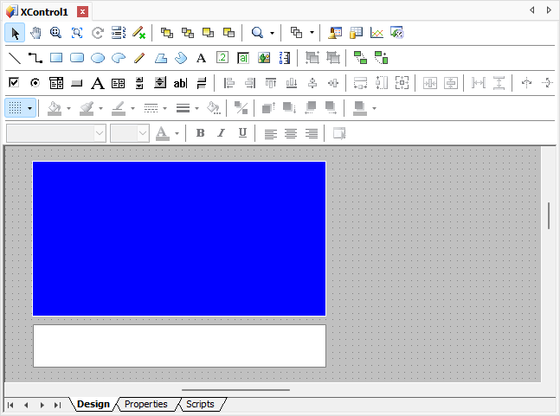Pick the straight line drawing tool
The height and width of the screenshot is (416, 560).
pyautogui.click(x=15, y=58)
